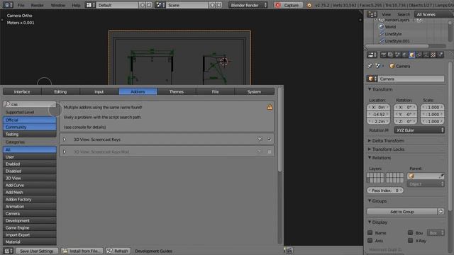This screenshot has width=454, height=255.
Task: Expand the Transform Locks panel
Action: click(370, 149)
